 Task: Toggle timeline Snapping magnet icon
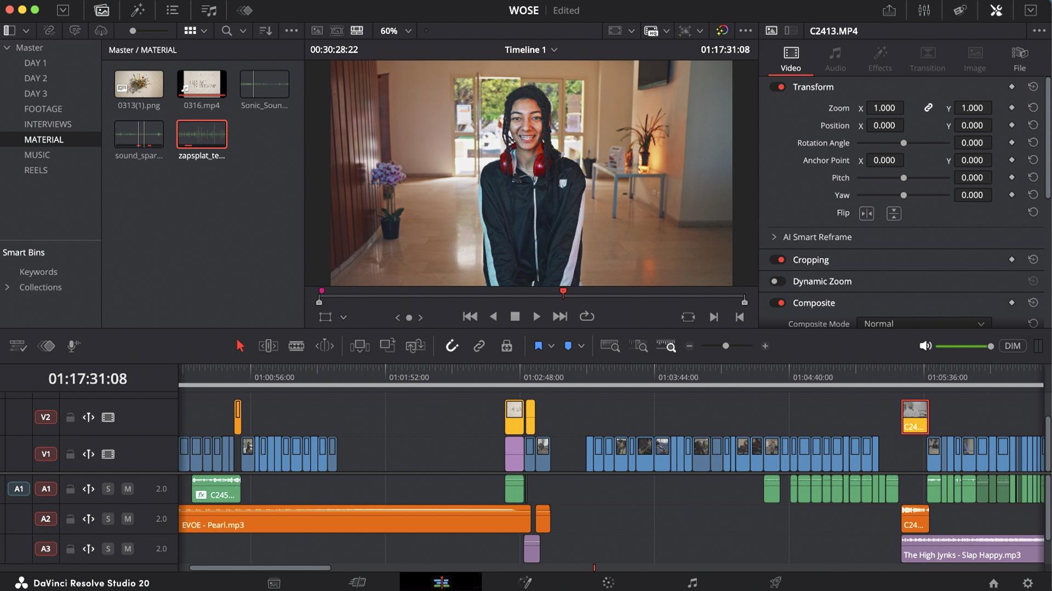451,346
